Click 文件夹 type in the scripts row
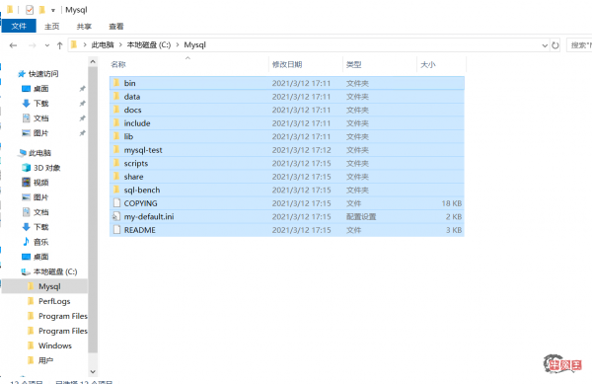Viewport: 592px width, 384px height. pos(357,163)
